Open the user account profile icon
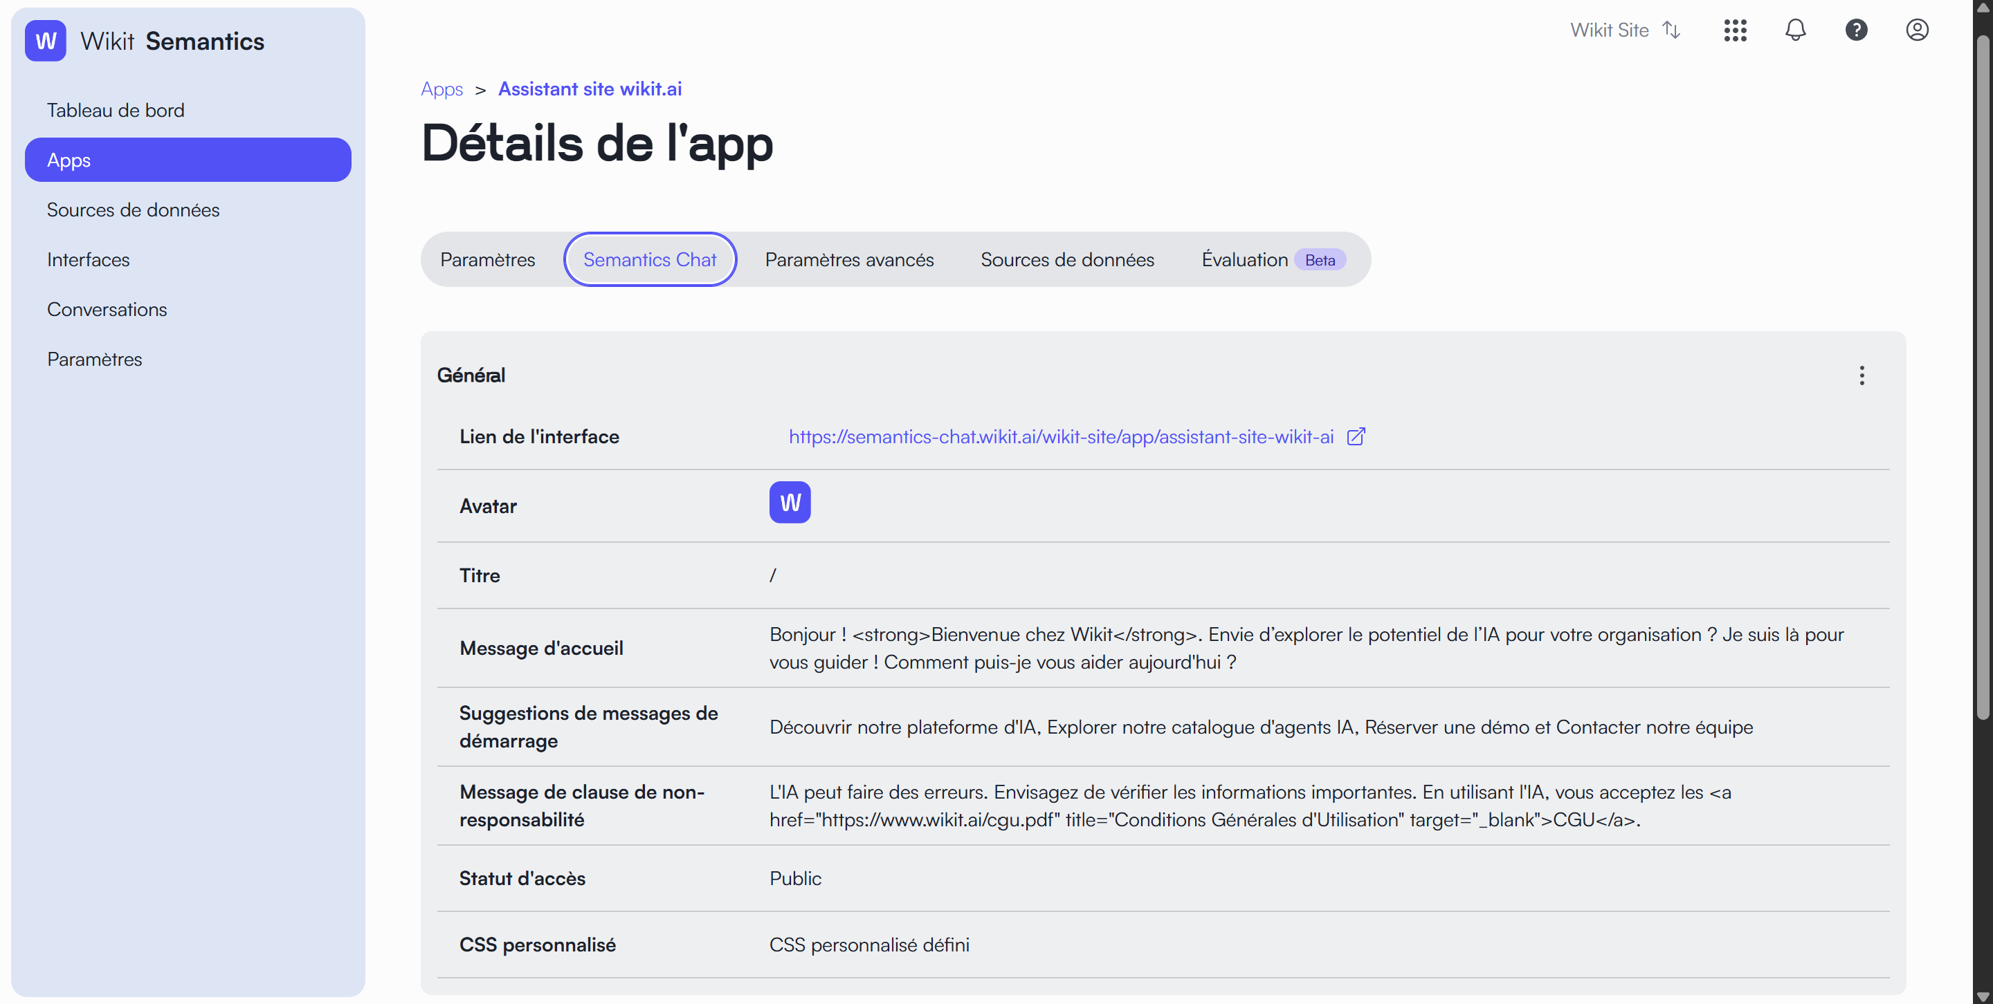The width and height of the screenshot is (1993, 1004). 1917,30
